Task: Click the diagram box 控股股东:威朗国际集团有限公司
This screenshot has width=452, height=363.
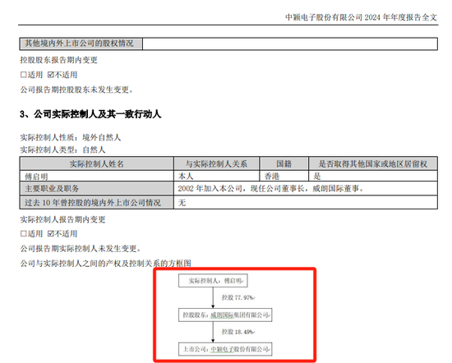Action: point(225,315)
